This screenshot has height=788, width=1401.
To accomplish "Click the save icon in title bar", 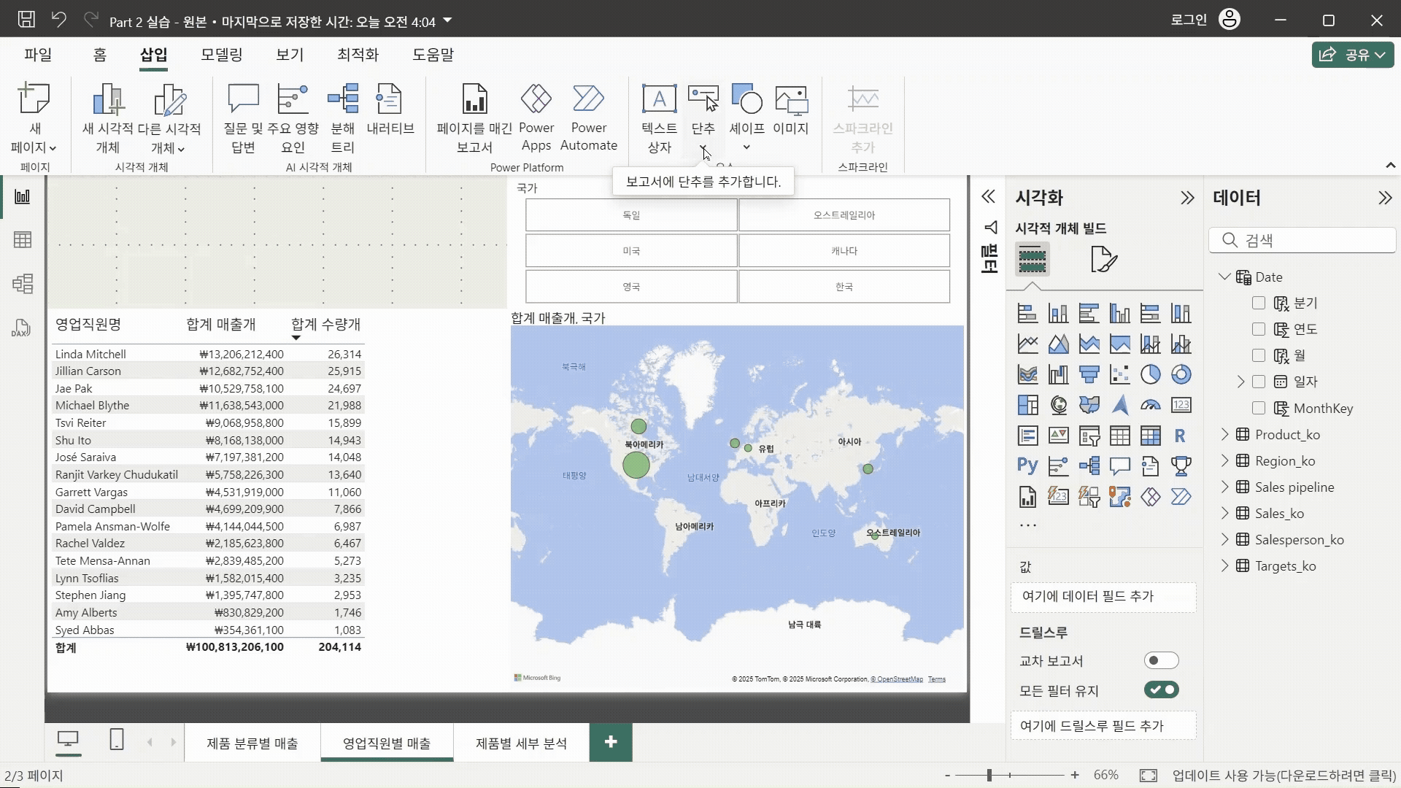I will click(x=26, y=20).
